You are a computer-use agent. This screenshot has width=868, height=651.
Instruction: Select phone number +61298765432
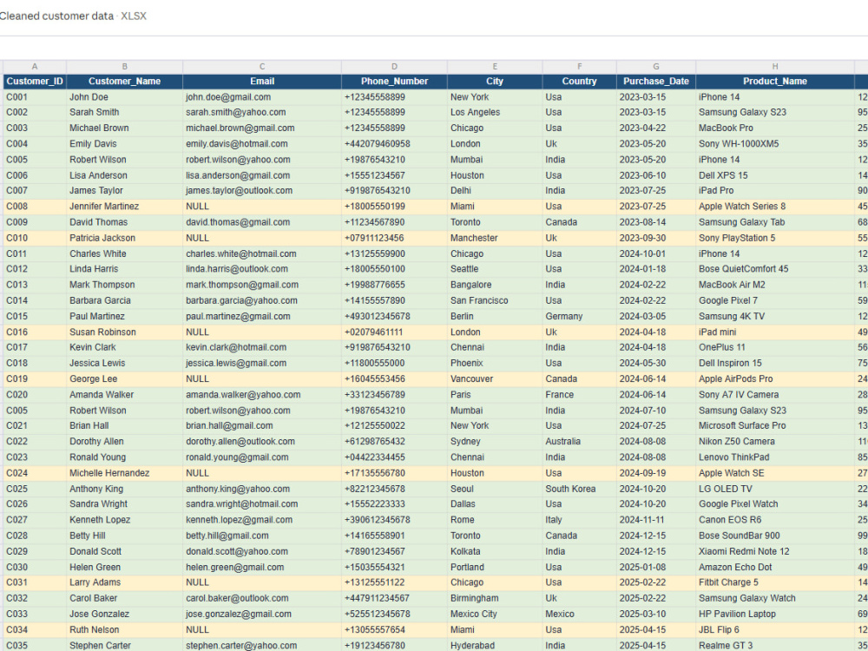pyautogui.click(x=394, y=442)
